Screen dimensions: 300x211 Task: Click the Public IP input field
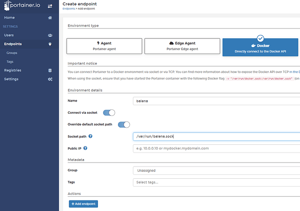point(216,149)
